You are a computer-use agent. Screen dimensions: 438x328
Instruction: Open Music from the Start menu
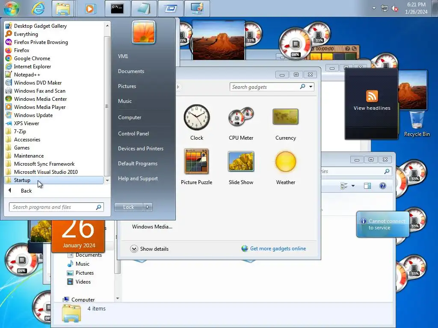(x=124, y=101)
